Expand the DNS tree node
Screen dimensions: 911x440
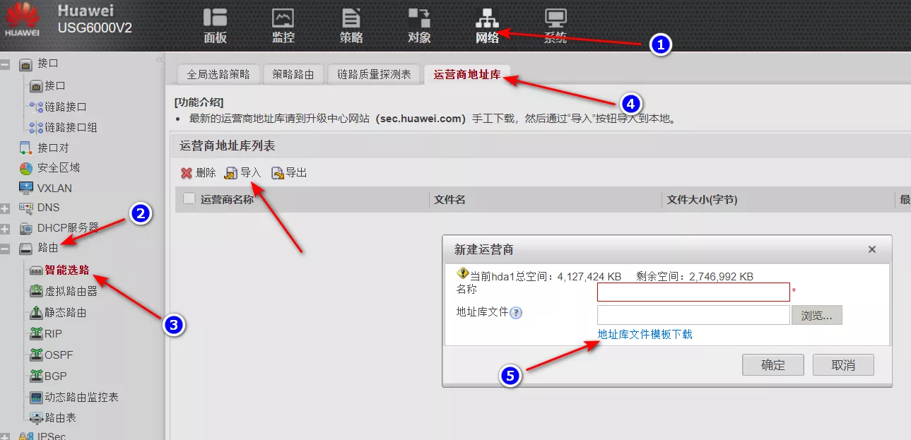point(6,208)
